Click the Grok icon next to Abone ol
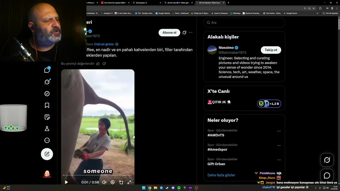The height and width of the screenshot is (191, 340). pyautogui.click(x=184, y=33)
